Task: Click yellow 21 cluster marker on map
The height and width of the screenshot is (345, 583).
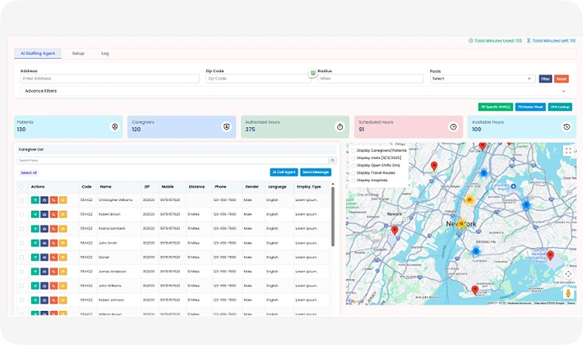Action: [470, 200]
